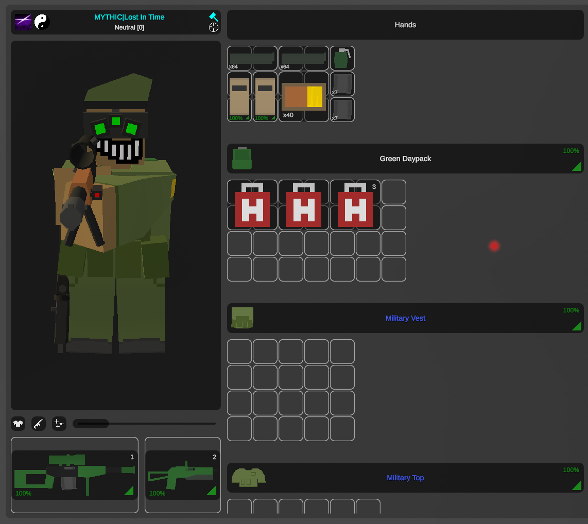Click the cyan gavel icon beside player name
The height and width of the screenshot is (524, 588).
[x=214, y=17]
